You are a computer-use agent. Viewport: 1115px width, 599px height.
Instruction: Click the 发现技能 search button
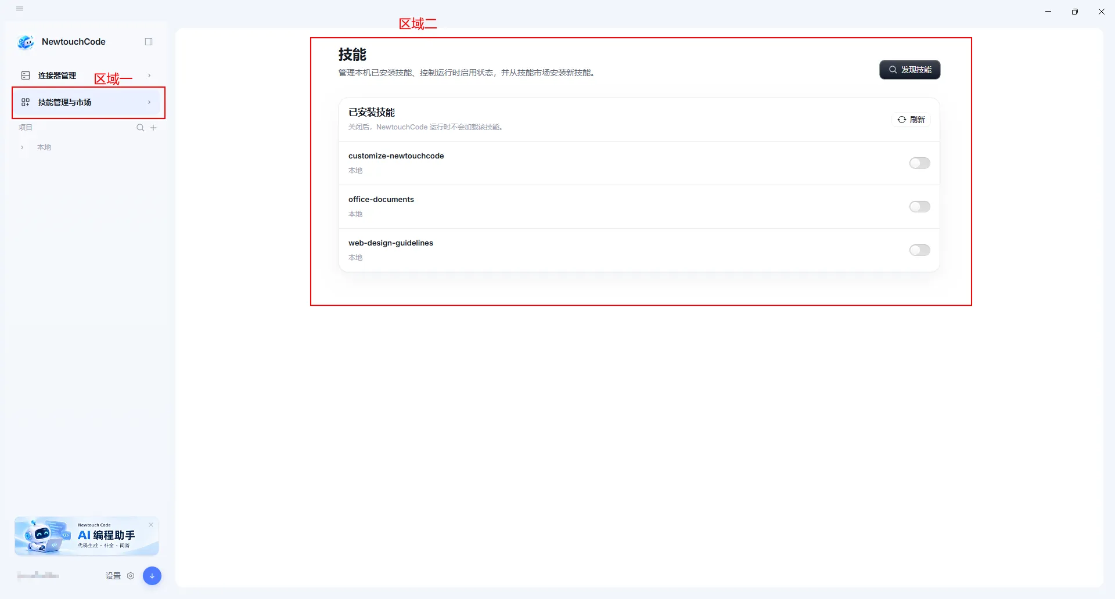[x=910, y=70]
